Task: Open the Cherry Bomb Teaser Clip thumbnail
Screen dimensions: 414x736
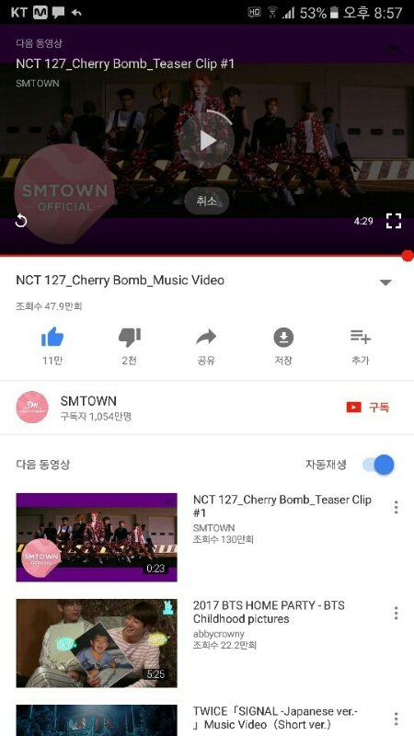Action: (97, 537)
